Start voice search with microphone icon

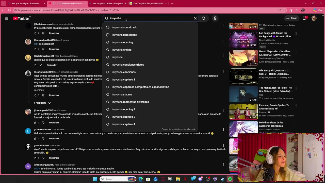point(215,18)
